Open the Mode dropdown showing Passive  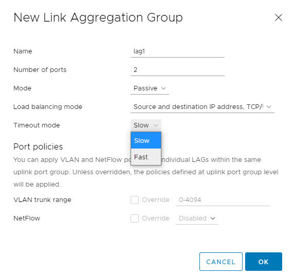tap(150, 88)
